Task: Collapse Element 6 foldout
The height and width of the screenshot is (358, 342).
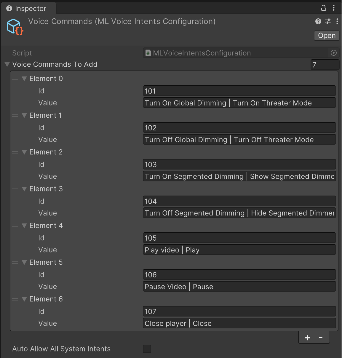Action: (25, 299)
